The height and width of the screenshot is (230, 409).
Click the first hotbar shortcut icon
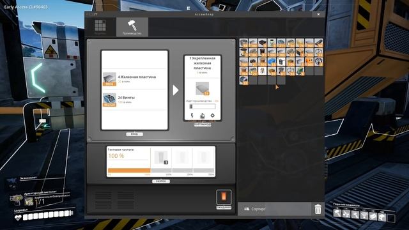[337, 213]
